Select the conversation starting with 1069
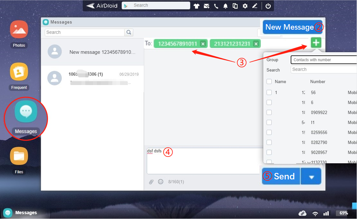Viewport: 357px width, 219px height. click(x=92, y=78)
